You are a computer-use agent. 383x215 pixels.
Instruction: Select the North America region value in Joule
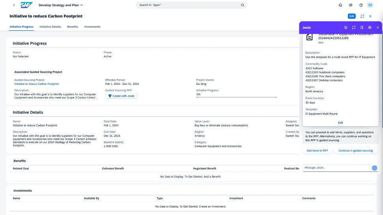(314, 92)
